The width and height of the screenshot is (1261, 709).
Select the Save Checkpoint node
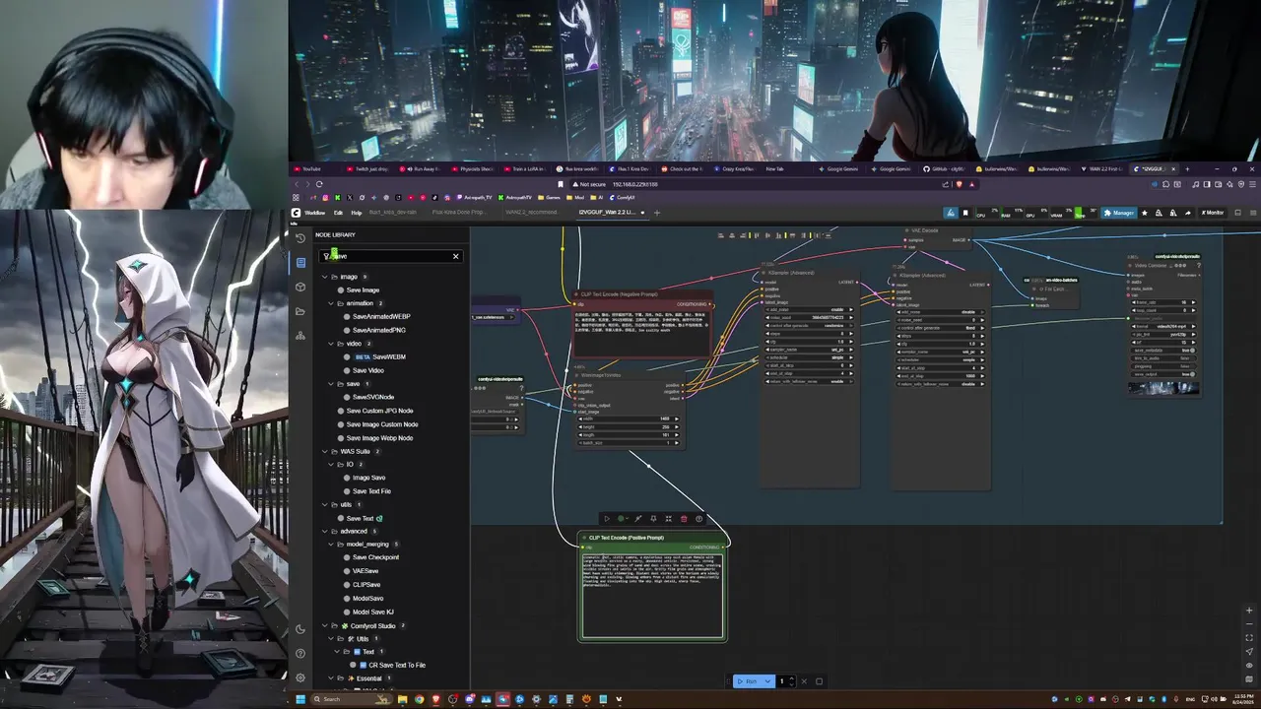[375, 557]
